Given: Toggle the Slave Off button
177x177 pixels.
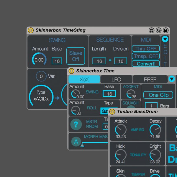Looking at the screenshot, I should click(76, 56).
